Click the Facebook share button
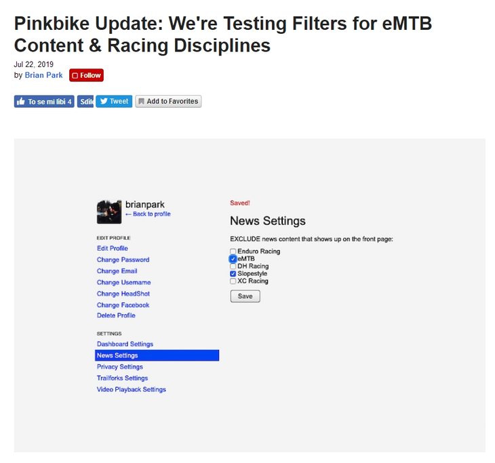This screenshot has height=463, width=495. 85,102
